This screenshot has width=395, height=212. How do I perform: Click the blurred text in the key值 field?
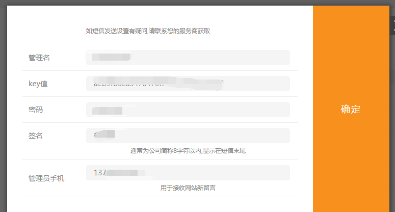click(x=158, y=83)
